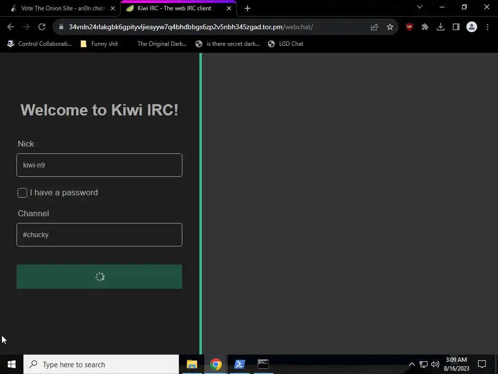Image resolution: width=498 pixels, height=374 pixels.
Task: Share this page via the share icon
Action: pos(374,27)
